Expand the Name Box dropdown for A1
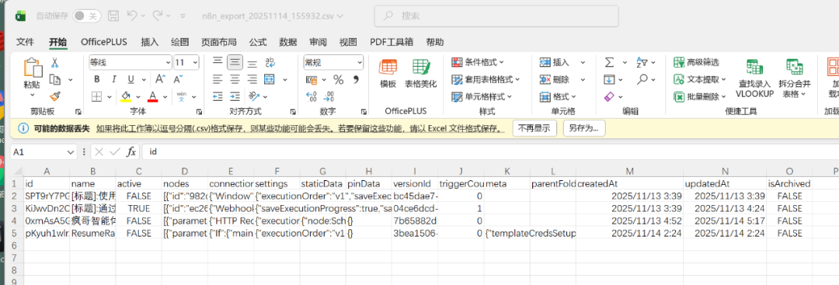This screenshot has width=839, height=285. pos(71,152)
